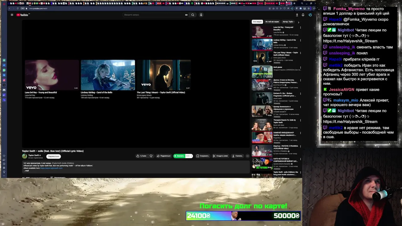This screenshot has width=402, height=226.
Task: Select the Все видео chip
Action: [257, 22]
